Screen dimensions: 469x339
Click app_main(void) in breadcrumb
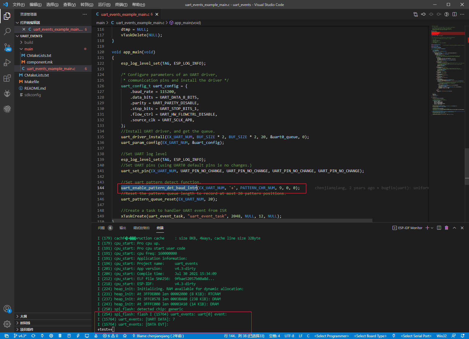click(x=185, y=23)
